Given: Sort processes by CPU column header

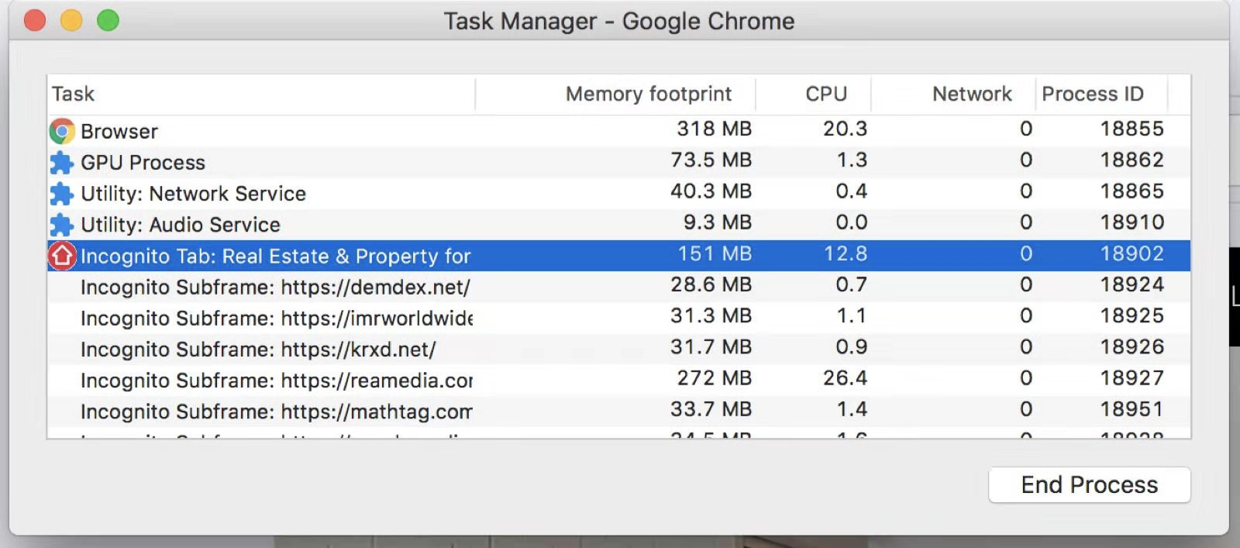Looking at the screenshot, I should pos(825,94).
